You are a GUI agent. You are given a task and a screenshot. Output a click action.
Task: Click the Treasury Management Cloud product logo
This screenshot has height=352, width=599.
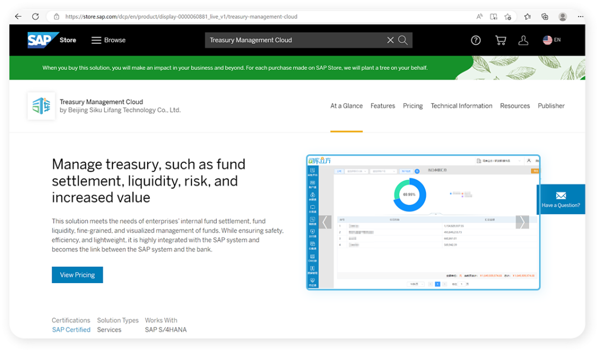[x=41, y=106]
